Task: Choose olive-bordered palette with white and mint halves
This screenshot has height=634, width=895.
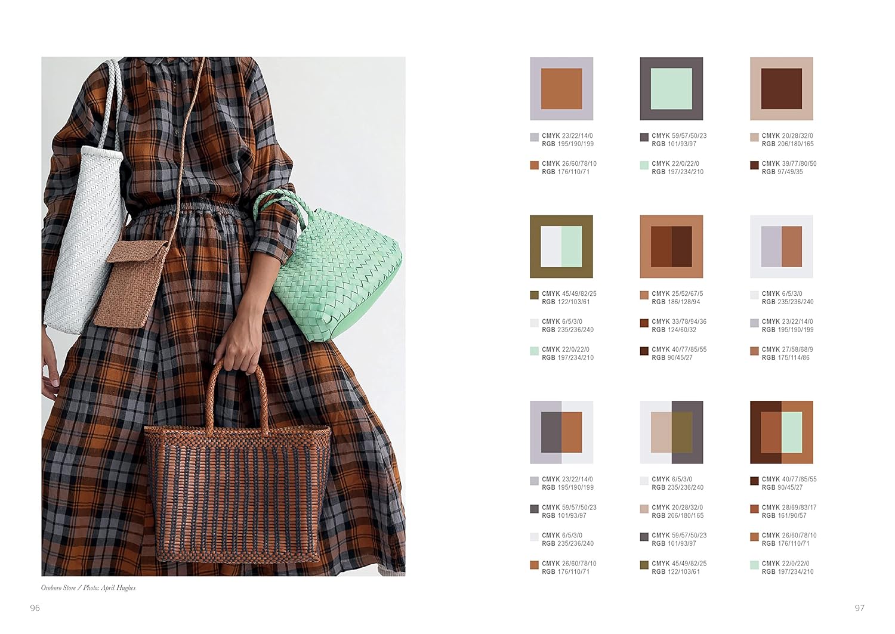Action: (561, 246)
